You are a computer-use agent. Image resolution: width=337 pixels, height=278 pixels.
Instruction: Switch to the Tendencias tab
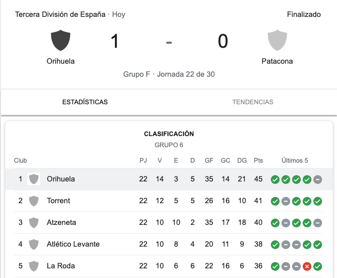[x=253, y=102]
